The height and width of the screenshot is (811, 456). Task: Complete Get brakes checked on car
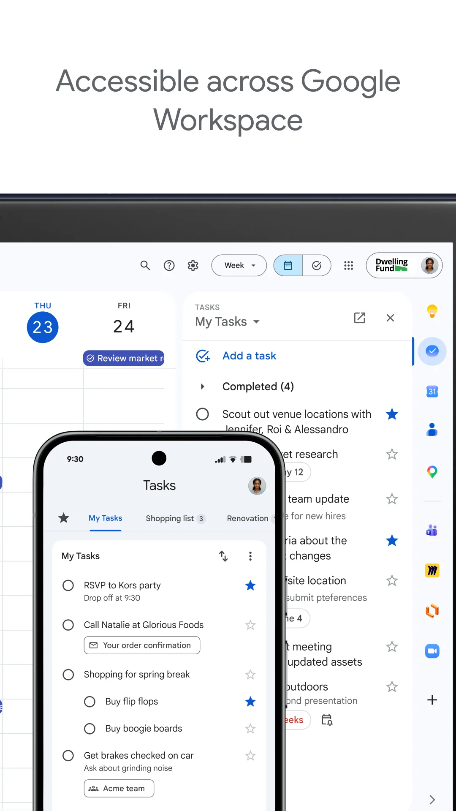pos(68,755)
